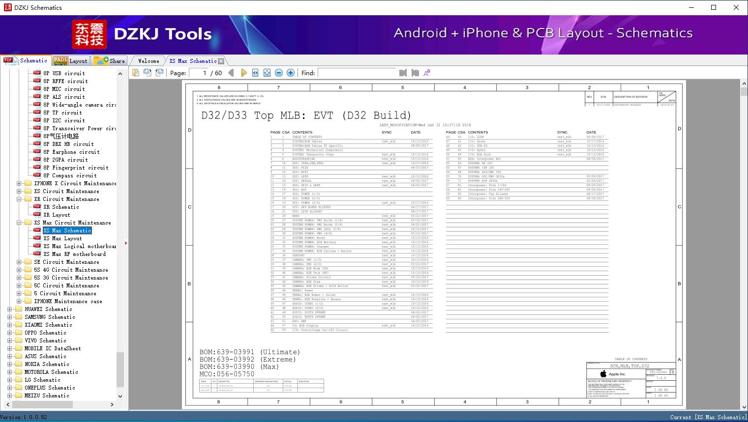Open XS Max Layout in the tree
748x422 pixels.
pos(62,238)
